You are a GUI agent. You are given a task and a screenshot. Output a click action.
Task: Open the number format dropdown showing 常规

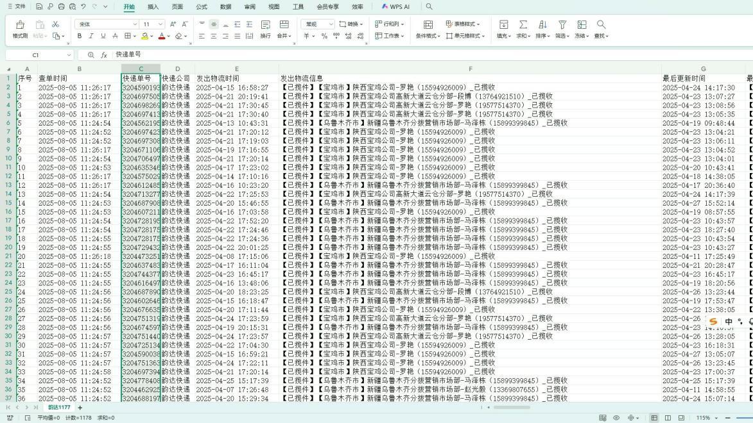click(x=319, y=24)
